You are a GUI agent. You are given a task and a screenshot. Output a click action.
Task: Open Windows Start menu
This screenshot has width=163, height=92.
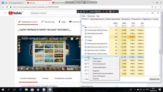[3, 90]
